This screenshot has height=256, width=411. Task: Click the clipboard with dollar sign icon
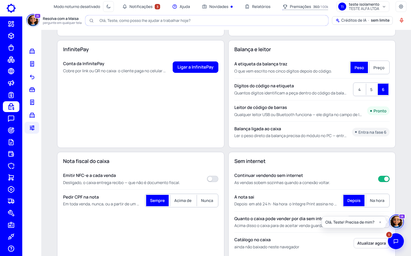pyautogui.click(x=11, y=95)
